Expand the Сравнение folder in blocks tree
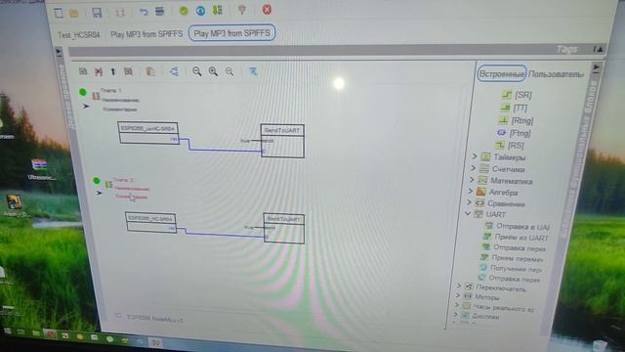This screenshot has width=625, height=352. (x=469, y=202)
